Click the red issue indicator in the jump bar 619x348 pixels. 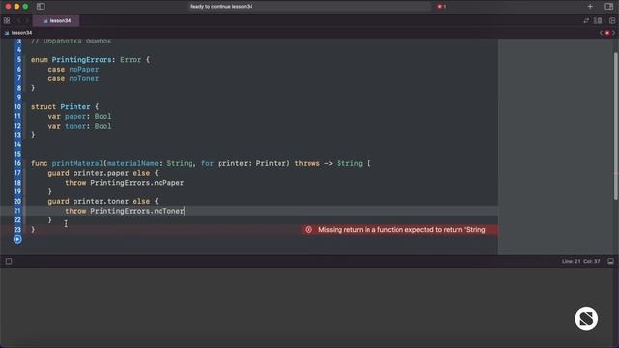(x=607, y=33)
